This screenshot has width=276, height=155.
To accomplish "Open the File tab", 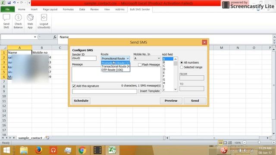I will (7, 9).
